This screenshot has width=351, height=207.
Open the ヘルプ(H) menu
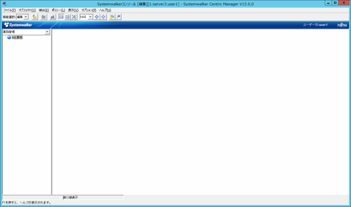105,10
